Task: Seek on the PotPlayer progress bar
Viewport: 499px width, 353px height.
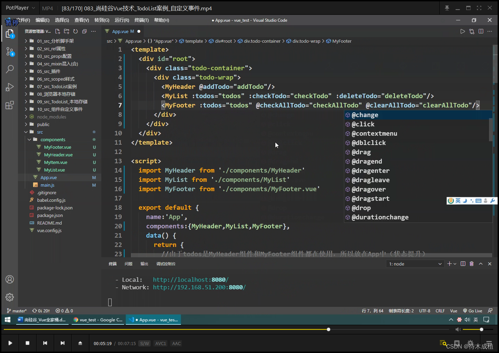Action: 226,330
